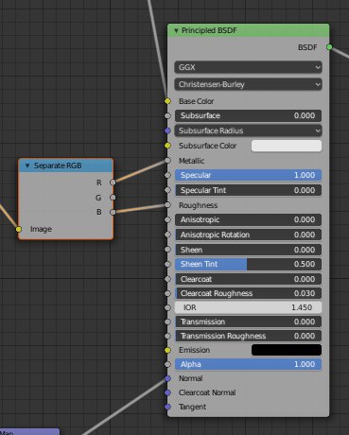Click the IOR input socket
The height and width of the screenshot is (435, 349).
[167, 307]
